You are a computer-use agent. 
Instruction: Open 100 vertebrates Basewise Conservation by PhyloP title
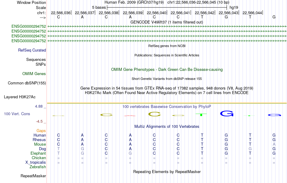pyautogui.click(x=167, y=106)
